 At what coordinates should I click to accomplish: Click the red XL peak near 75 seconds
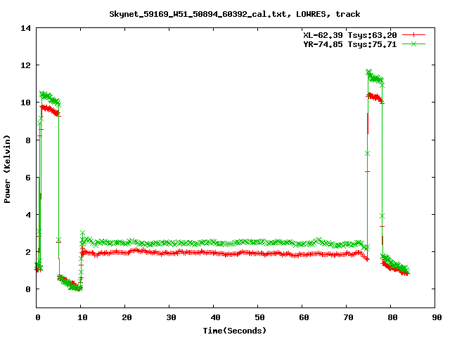(371, 95)
